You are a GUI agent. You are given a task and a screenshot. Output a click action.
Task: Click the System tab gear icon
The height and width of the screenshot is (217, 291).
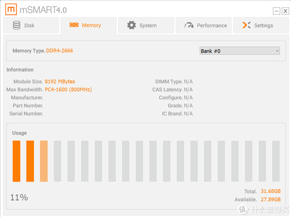(x=131, y=25)
